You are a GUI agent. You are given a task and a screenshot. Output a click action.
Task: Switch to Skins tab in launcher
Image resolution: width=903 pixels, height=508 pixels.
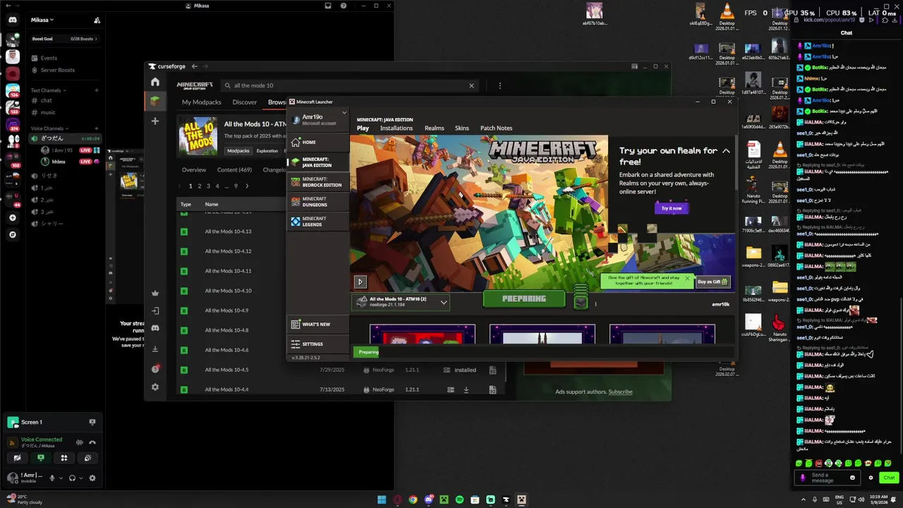click(462, 128)
